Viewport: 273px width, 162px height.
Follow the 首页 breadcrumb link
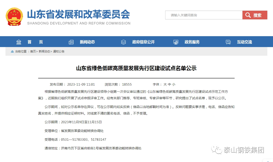[x=33, y=51]
